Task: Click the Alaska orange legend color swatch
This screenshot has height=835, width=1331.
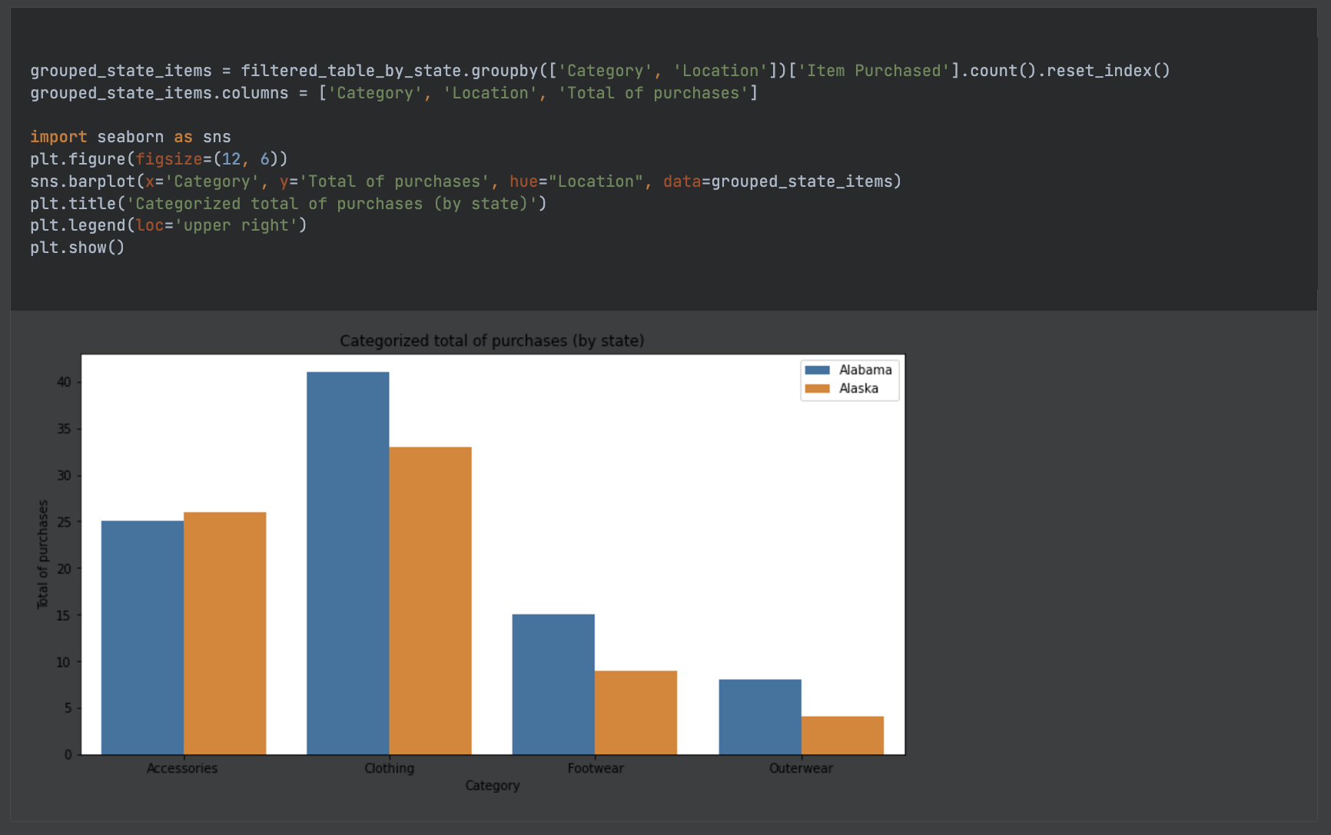Action: (817, 388)
